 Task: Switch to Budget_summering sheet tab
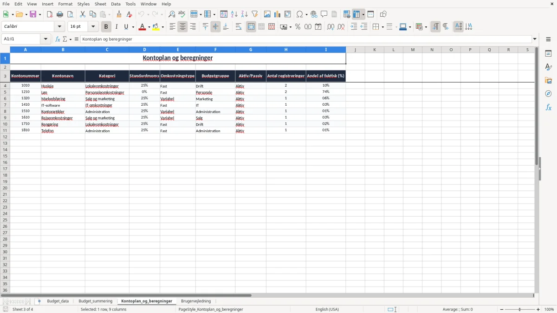pyautogui.click(x=95, y=301)
